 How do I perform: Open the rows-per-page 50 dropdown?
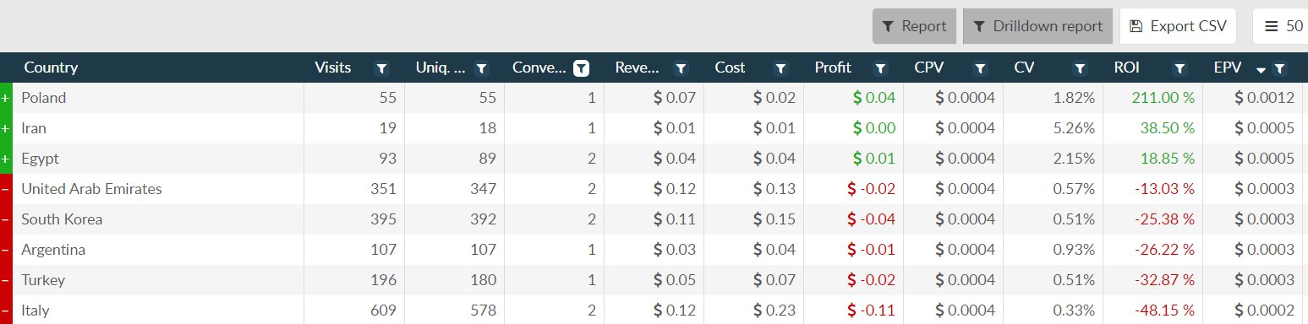tap(1283, 26)
